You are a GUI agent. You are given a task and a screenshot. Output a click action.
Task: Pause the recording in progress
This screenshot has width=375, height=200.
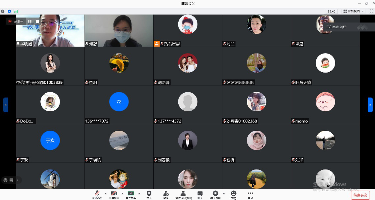tap(30, 21)
